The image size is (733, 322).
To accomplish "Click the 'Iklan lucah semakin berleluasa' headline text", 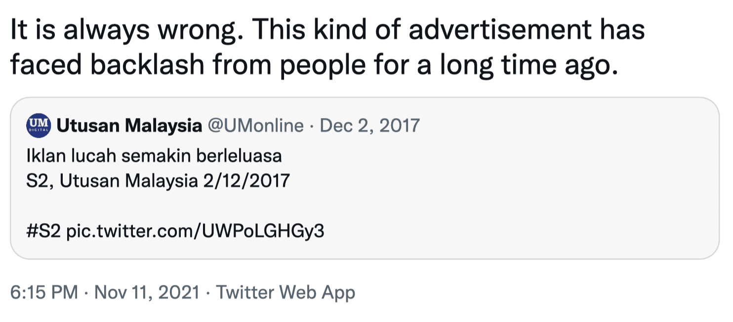I will coord(154,156).
